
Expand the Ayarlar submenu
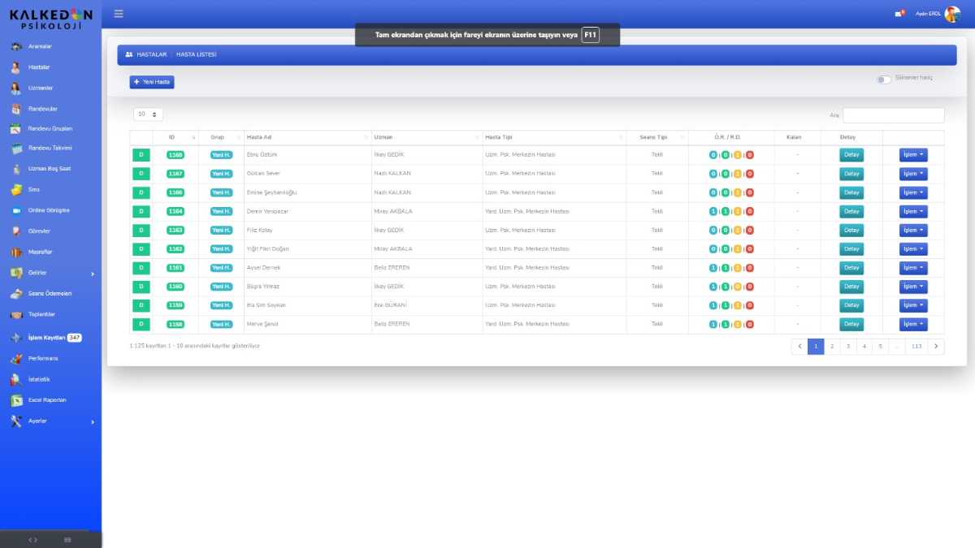50,421
